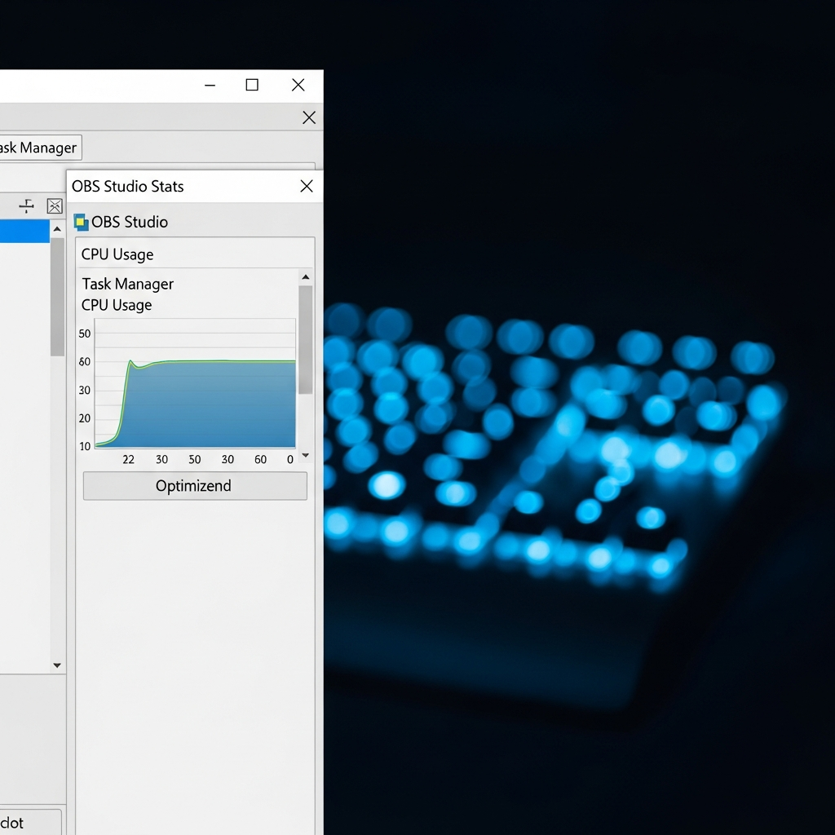Click the Task Manager text in stats list
The height and width of the screenshot is (835, 835).
128,284
